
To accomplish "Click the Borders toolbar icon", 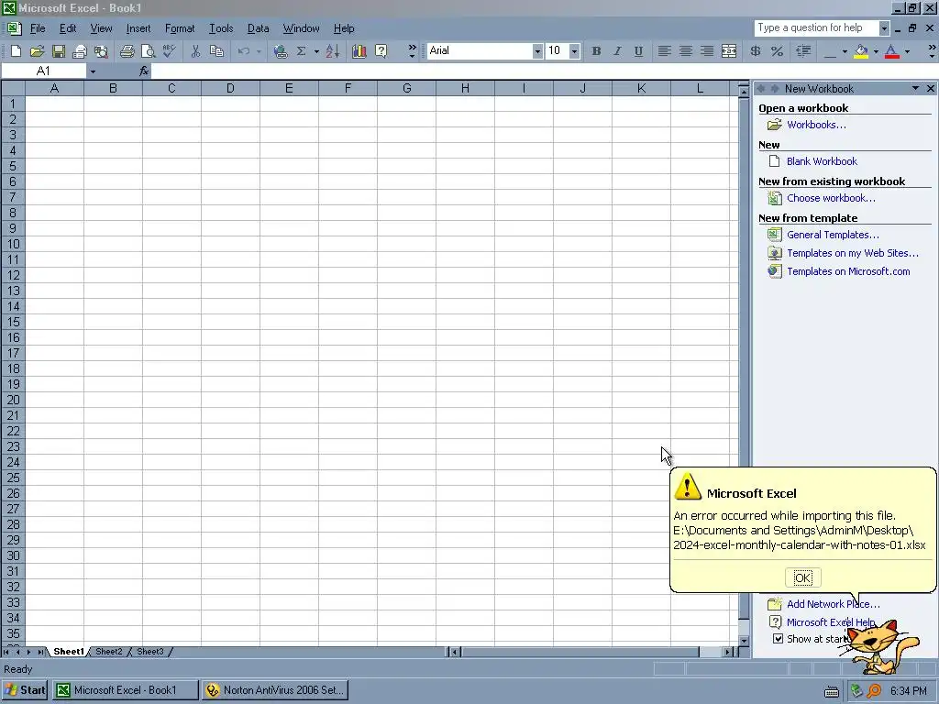I will click(x=830, y=51).
